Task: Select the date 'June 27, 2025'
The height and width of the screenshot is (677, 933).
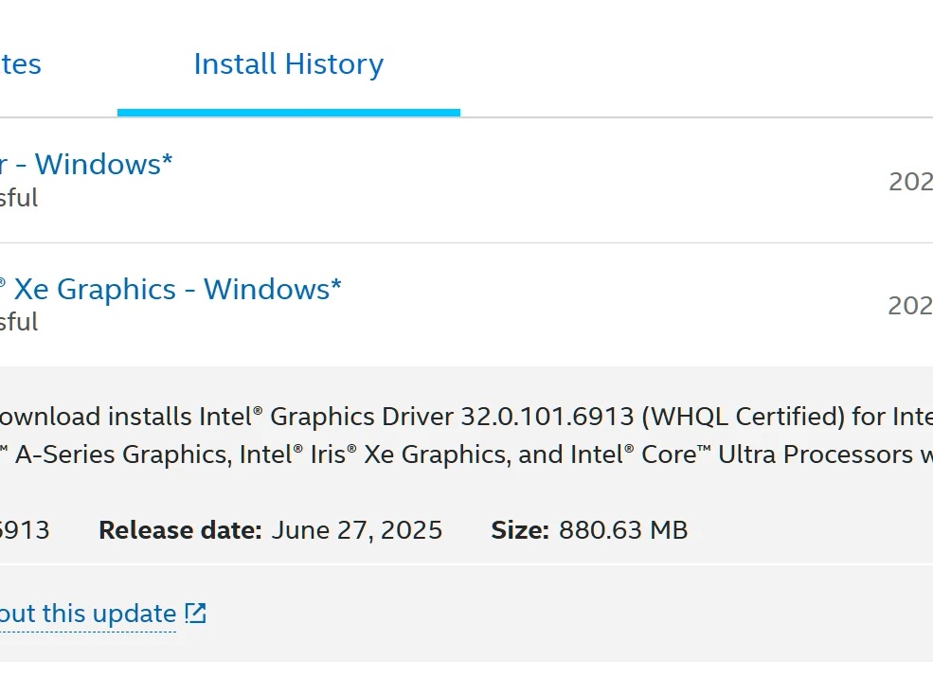Action: (357, 530)
